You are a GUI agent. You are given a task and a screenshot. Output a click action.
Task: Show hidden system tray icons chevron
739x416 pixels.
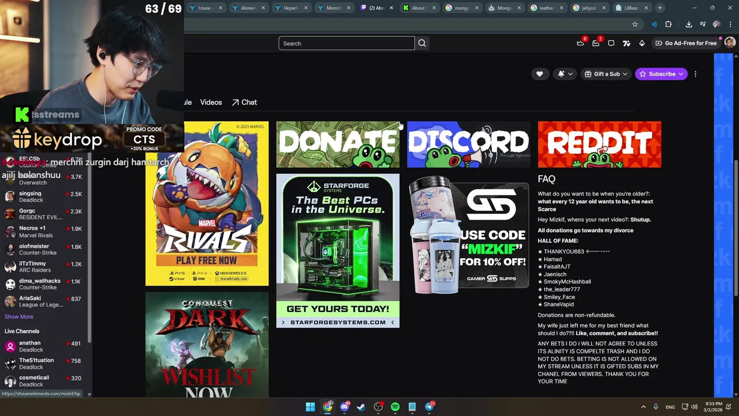(x=643, y=407)
